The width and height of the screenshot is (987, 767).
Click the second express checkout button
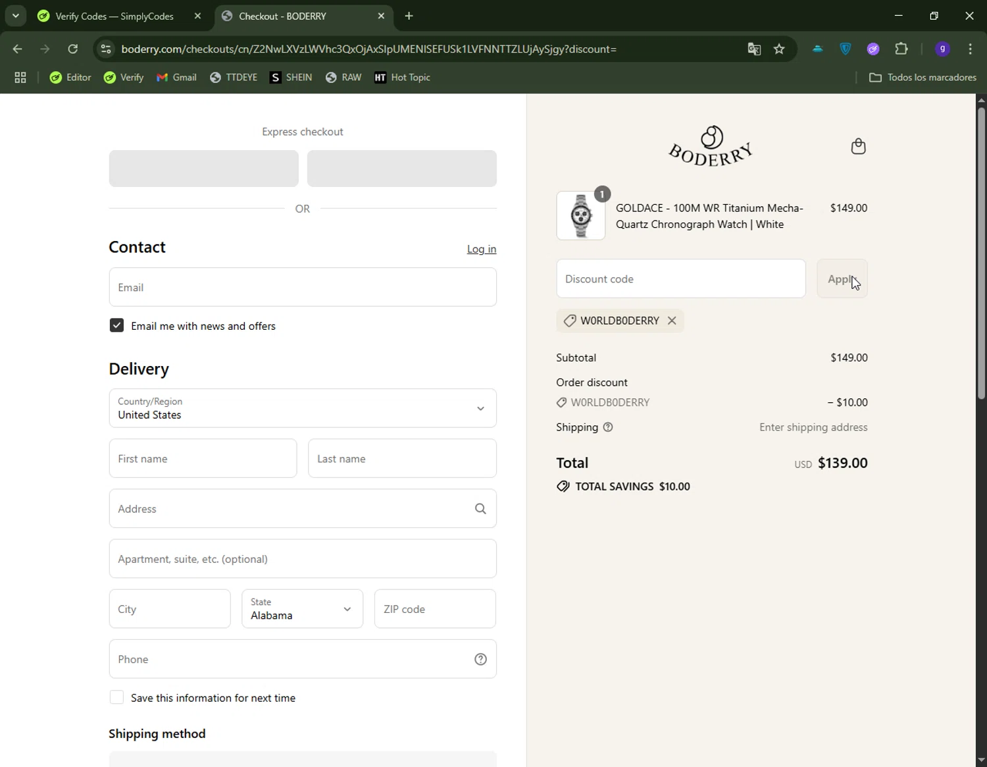(401, 169)
